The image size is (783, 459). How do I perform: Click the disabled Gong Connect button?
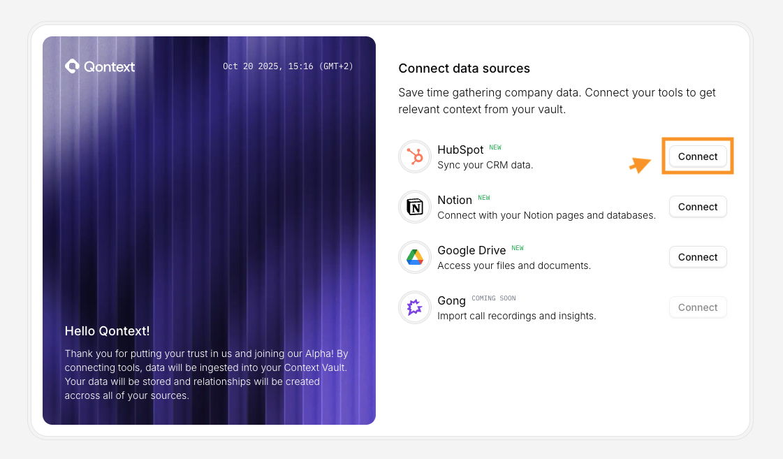(697, 307)
